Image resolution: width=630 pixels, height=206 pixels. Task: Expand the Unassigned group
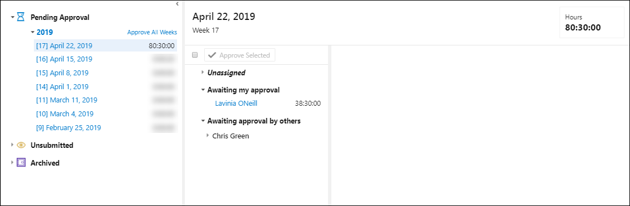pyautogui.click(x=202, y=73)
